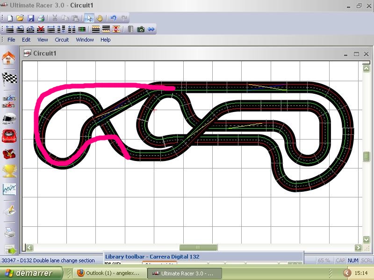Screen dimensions: 374x280
Task: Open the home icon in sidebar
Action: [x=9, y=58]
